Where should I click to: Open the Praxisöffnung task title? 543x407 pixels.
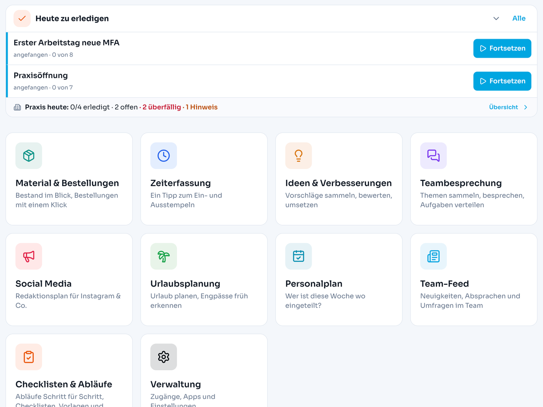(40, 76)
